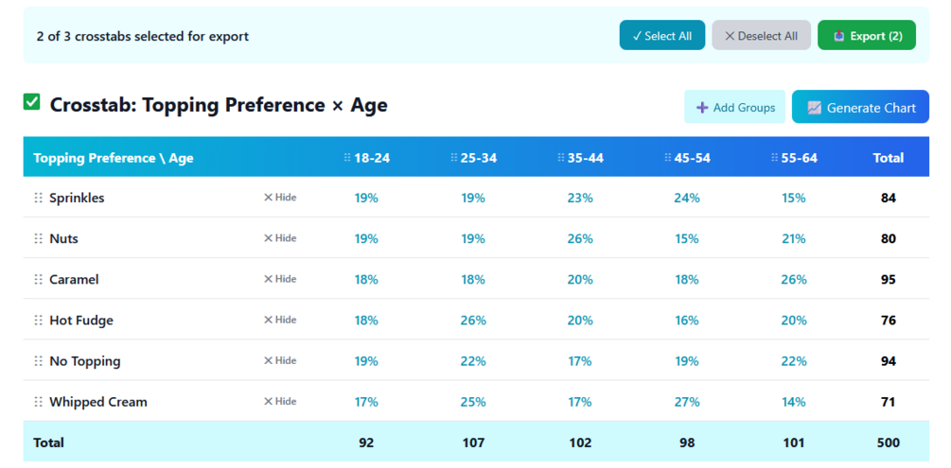Select the 45-54 age column header
This screenshot has width=951, height=468.
click(692, 158)
